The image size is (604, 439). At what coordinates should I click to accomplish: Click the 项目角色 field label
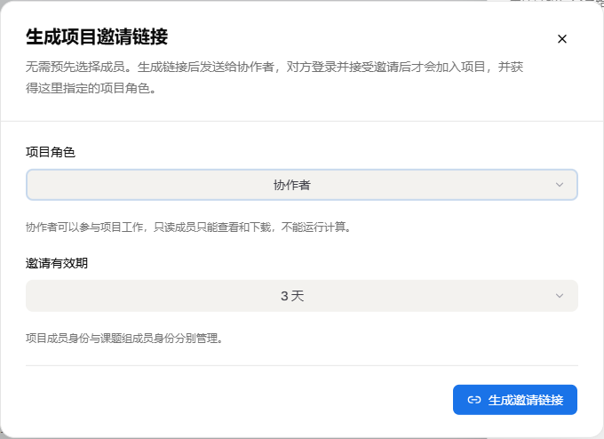50,152
